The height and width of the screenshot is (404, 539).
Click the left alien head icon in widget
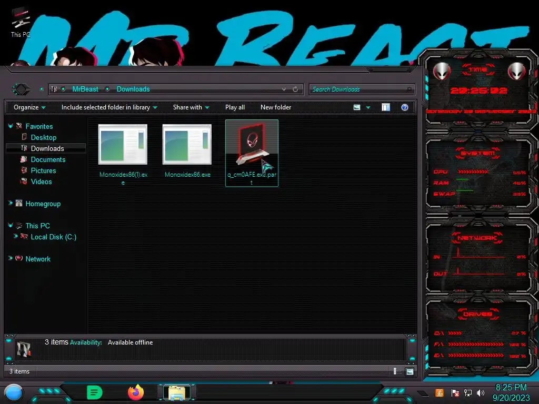tap(442, 72)
